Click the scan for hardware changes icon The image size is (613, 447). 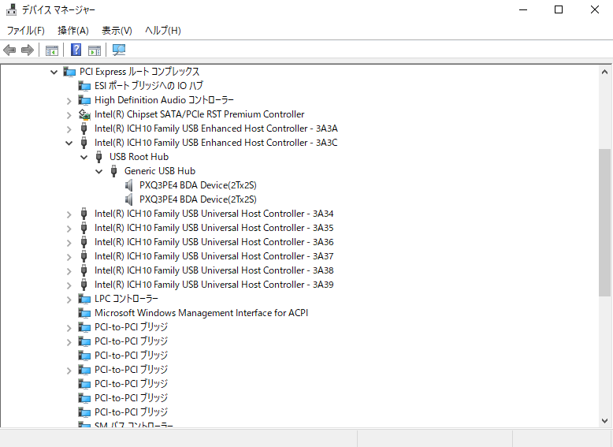tap(118, 50)
